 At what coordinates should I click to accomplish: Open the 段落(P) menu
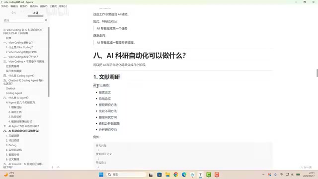pos(23,6)
